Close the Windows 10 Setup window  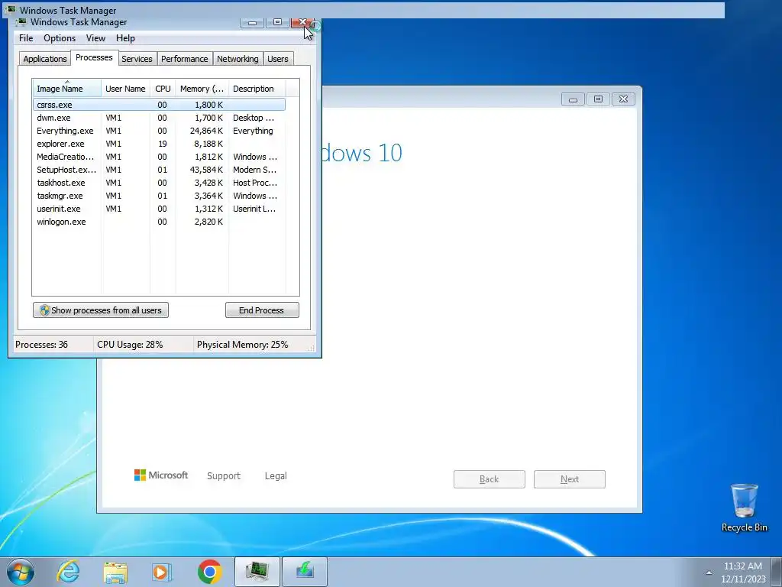(623, 99)
